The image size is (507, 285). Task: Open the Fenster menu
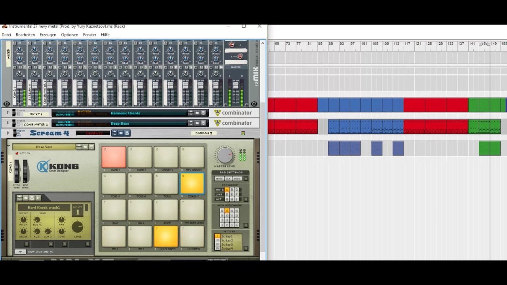click(90, 35)
